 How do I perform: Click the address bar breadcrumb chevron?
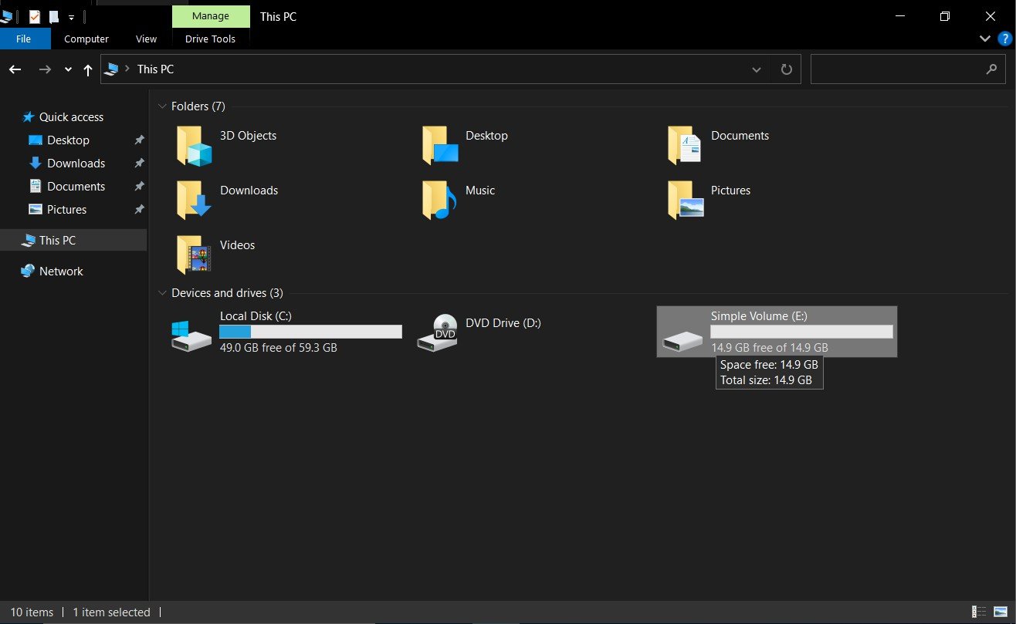(x=127, y=69)
